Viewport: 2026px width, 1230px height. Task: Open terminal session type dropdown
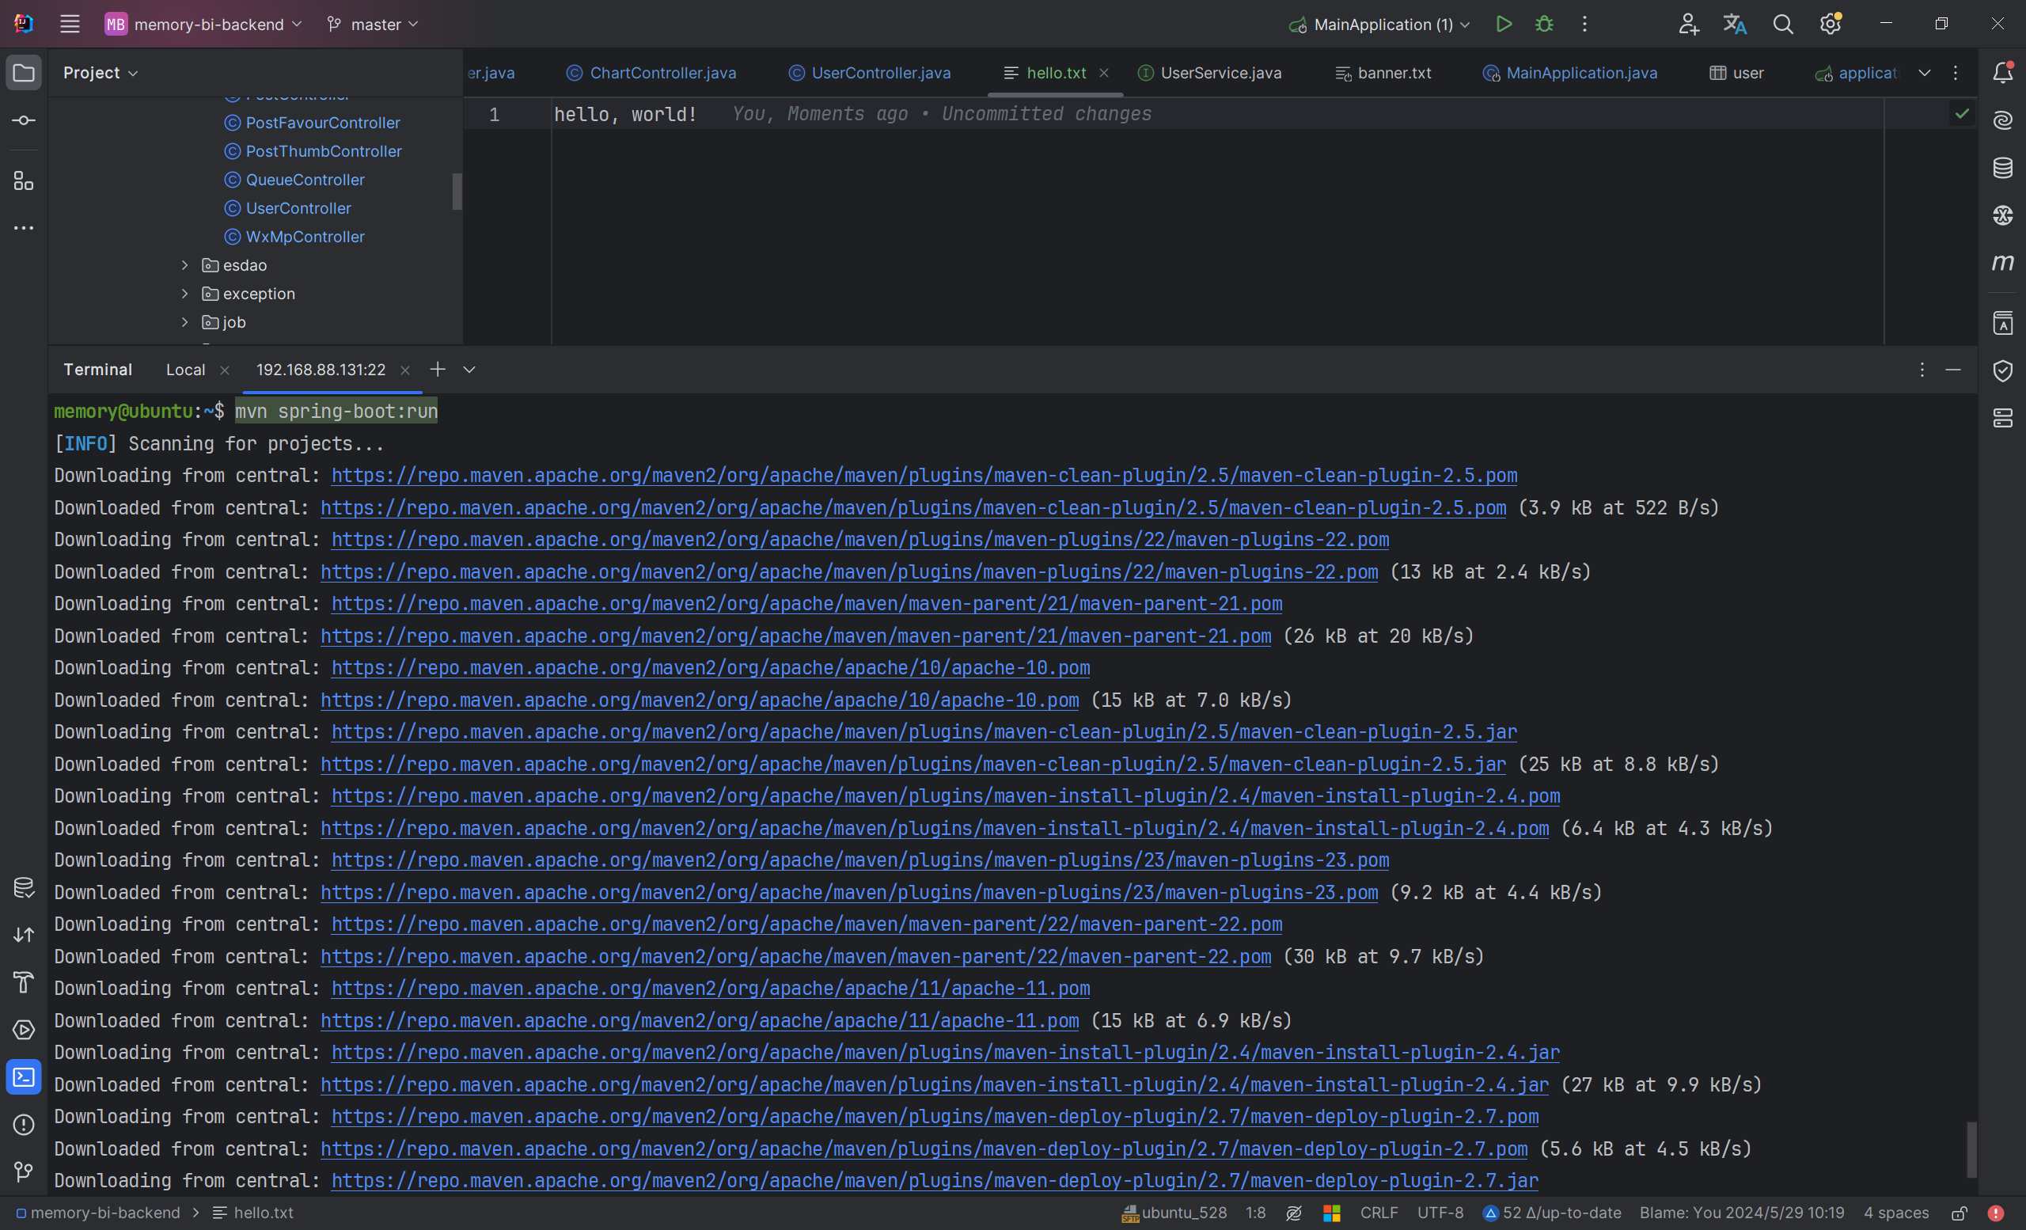469,369
